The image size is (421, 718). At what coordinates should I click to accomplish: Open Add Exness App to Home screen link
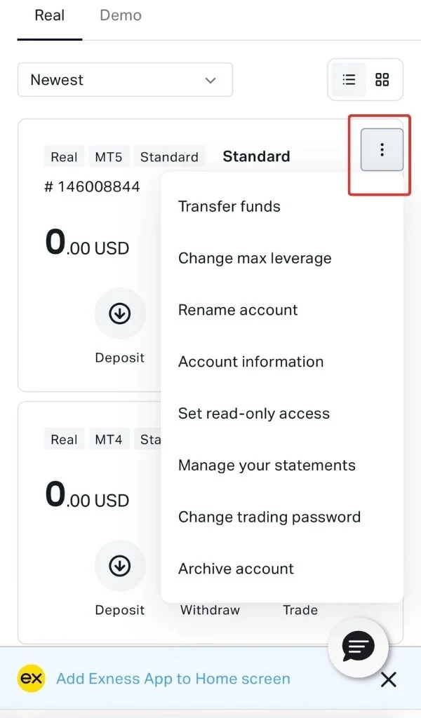(173, 679)
